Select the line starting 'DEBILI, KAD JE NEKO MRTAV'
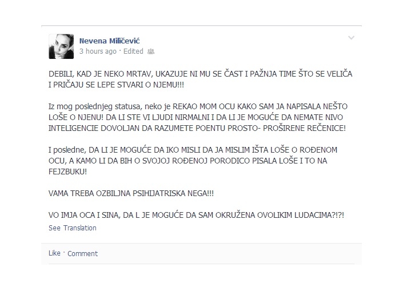 click(201, 74)
